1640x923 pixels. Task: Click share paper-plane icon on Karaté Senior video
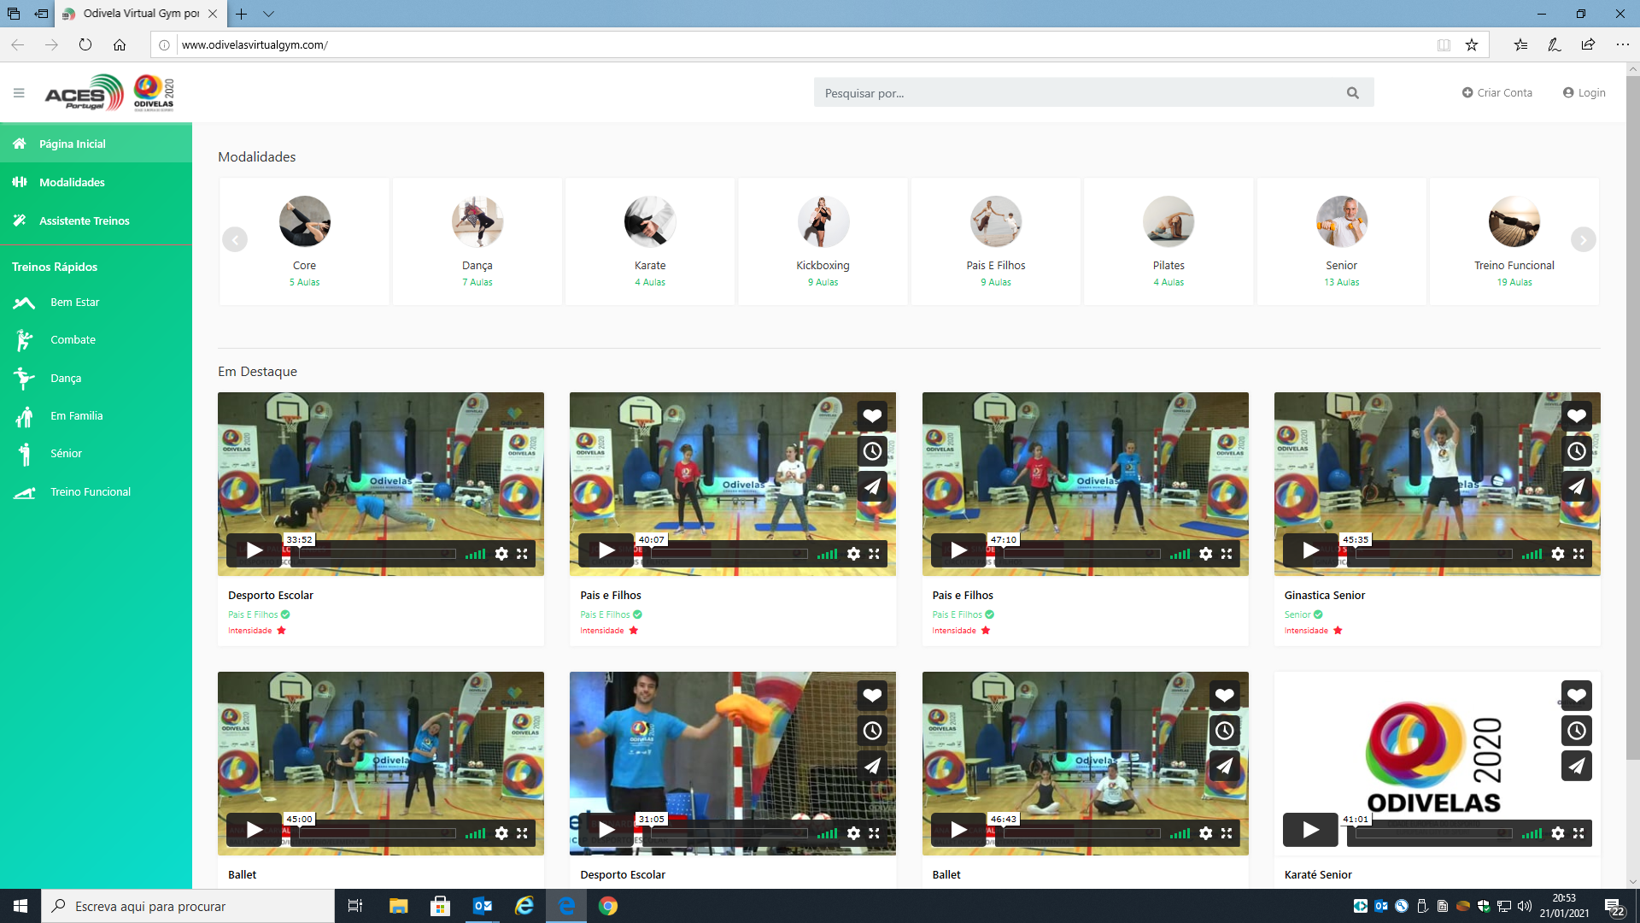[x=1576, y=766]
